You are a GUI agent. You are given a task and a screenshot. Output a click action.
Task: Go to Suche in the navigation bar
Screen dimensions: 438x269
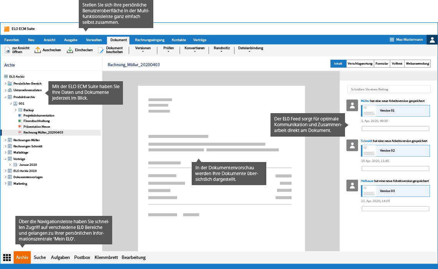click(40, 257)
